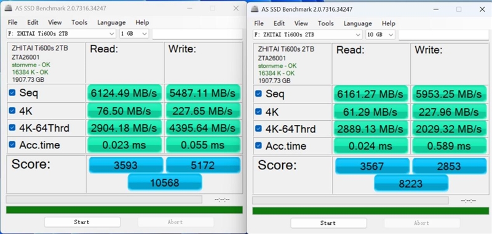Click write score 2853
The width and height of the screenshot is (492, 234).
point(450,166)
